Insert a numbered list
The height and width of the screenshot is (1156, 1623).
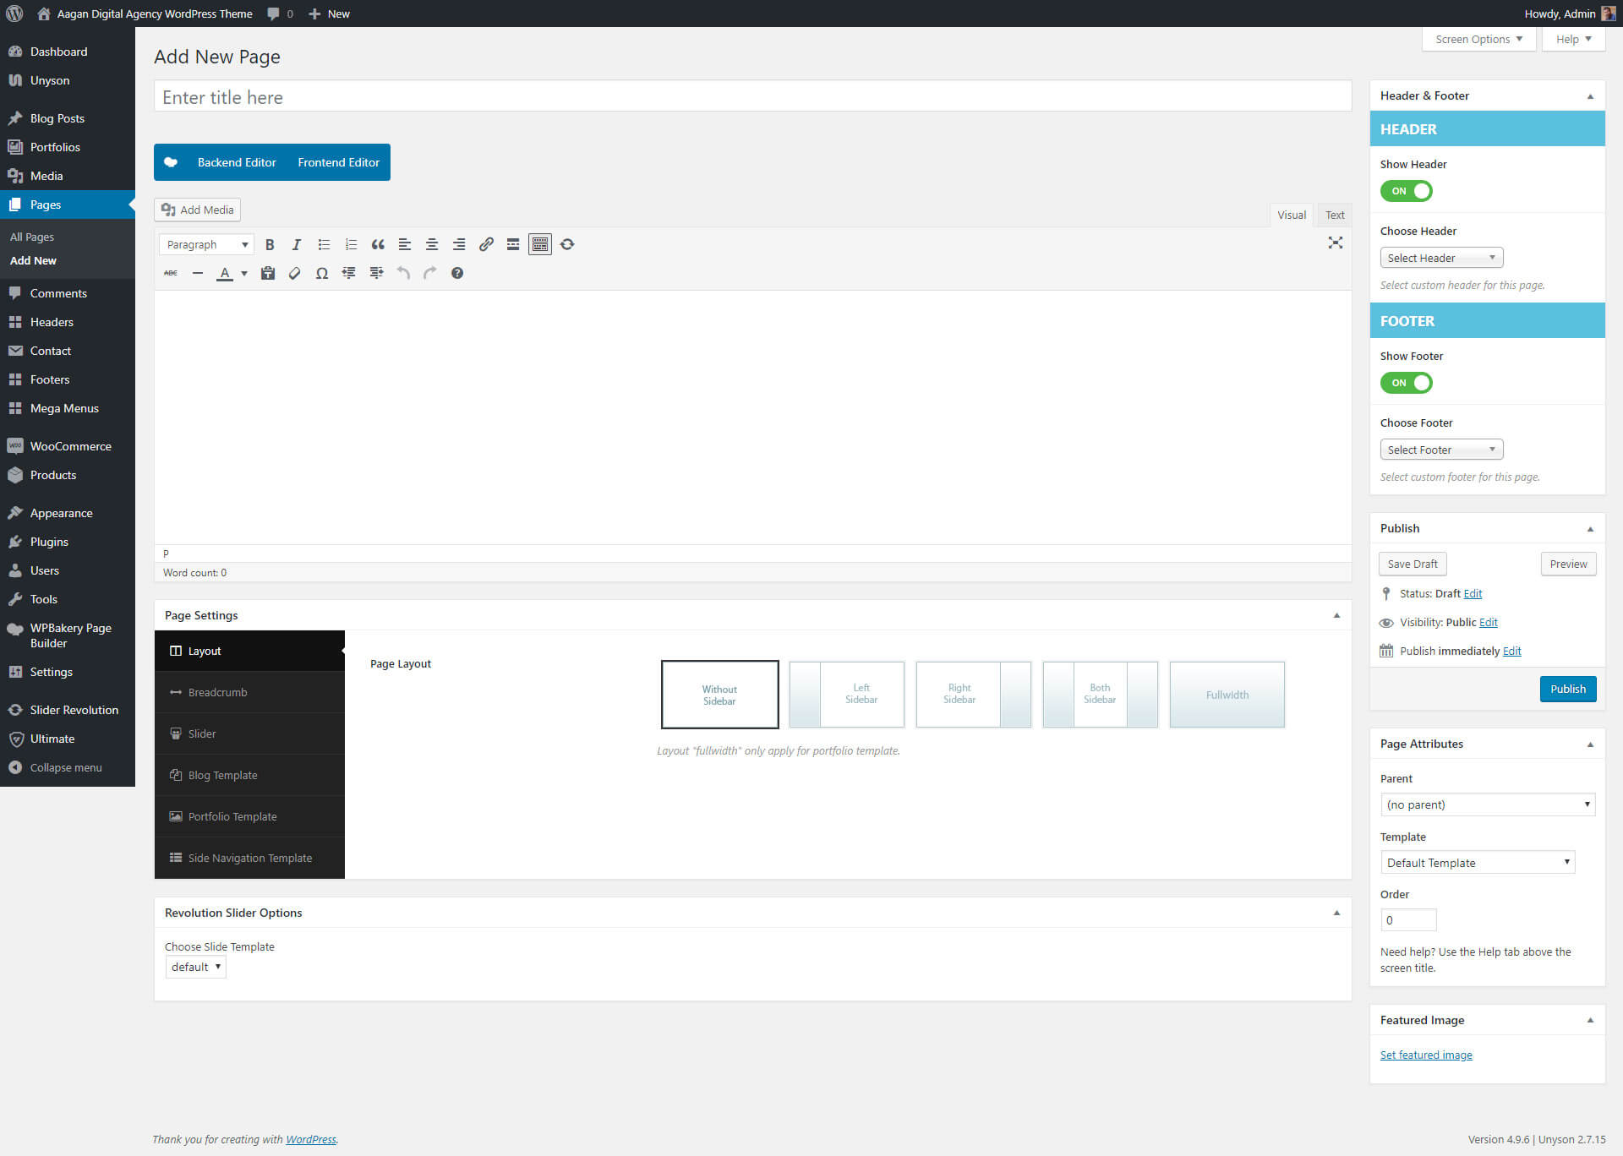click(351, 244)
